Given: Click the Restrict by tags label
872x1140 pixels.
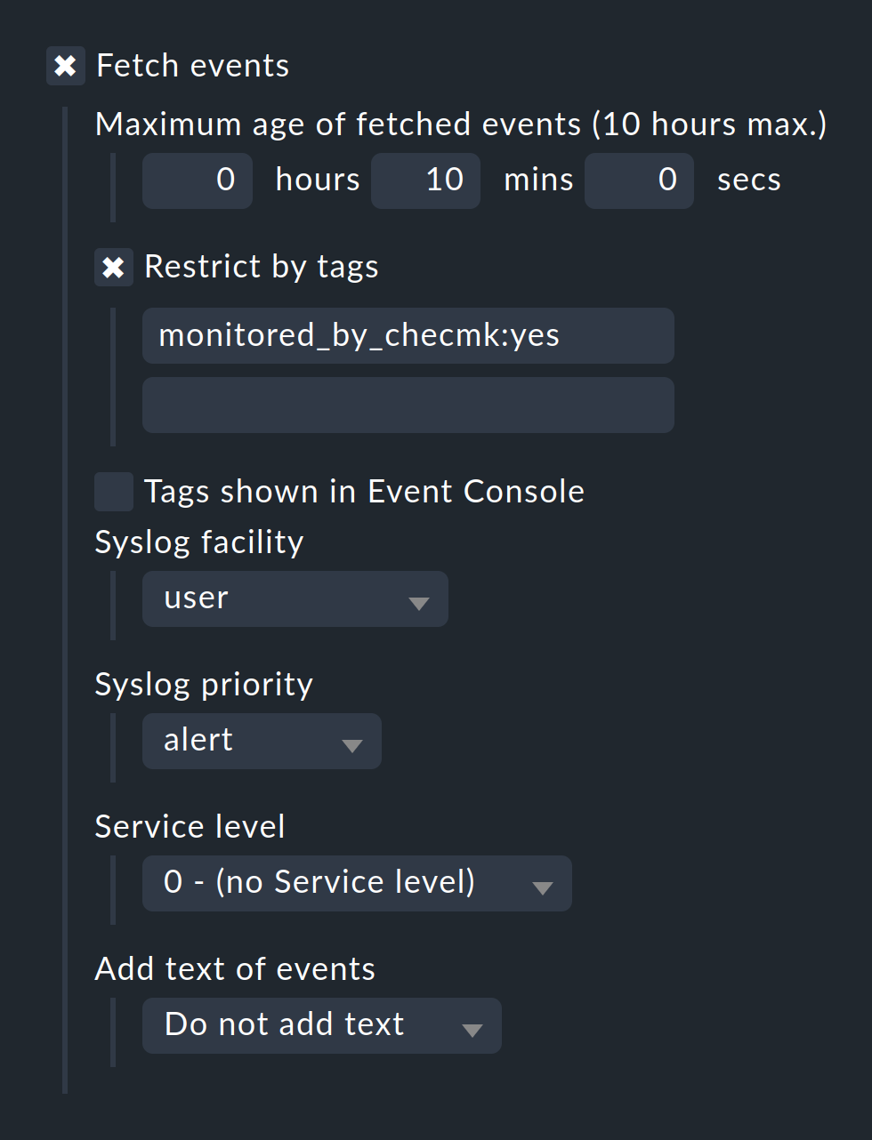Looking at the screenshot, I should pos(261,267).
